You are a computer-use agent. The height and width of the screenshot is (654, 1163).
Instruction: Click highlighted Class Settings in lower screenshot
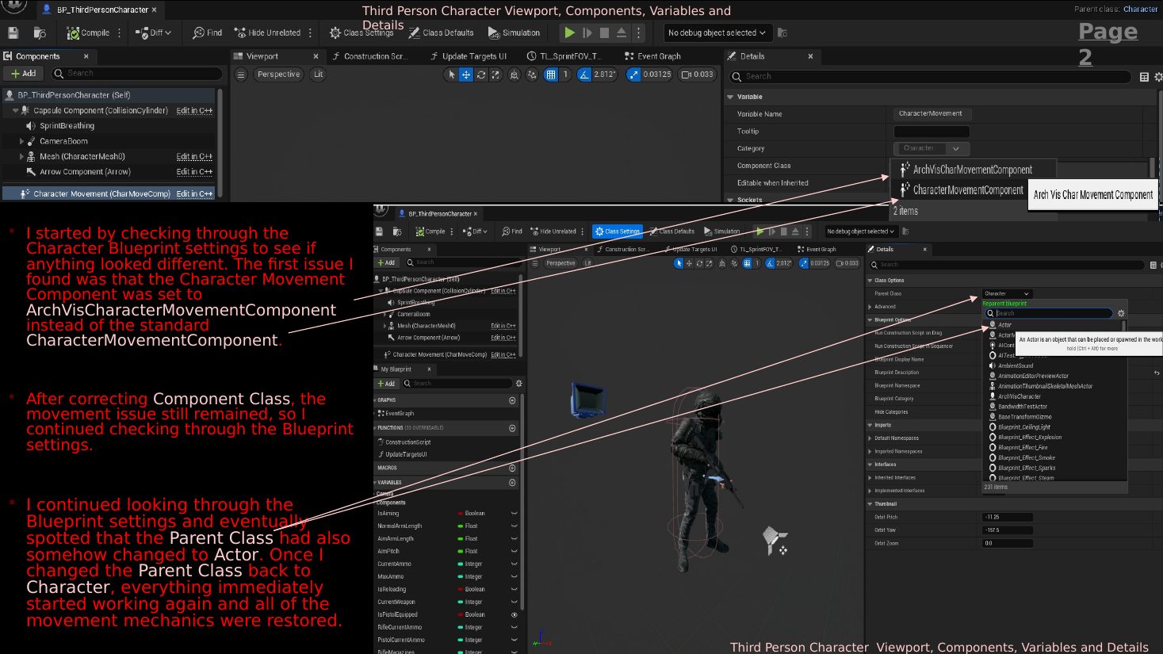pyautogui.click(x=618, y=231)
